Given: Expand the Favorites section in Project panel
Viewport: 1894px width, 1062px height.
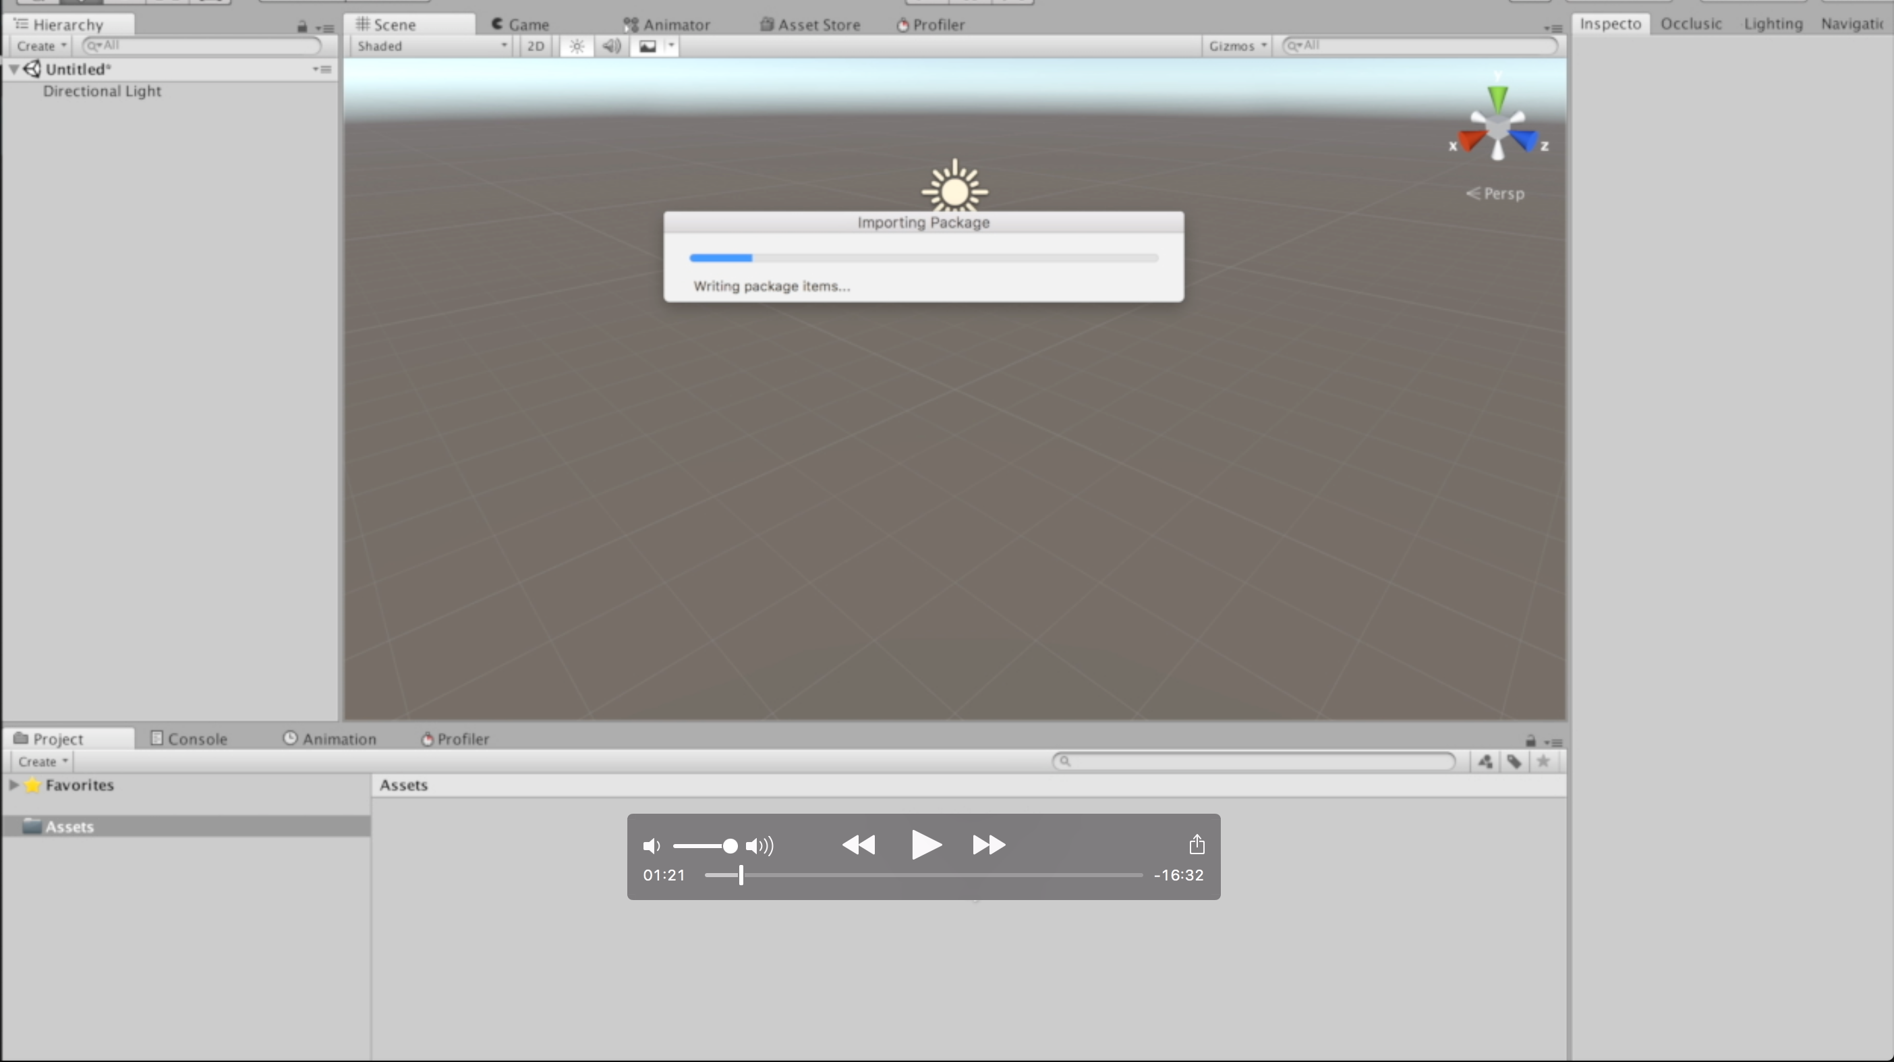Looking at the screenshot, I should click(14, 785).
